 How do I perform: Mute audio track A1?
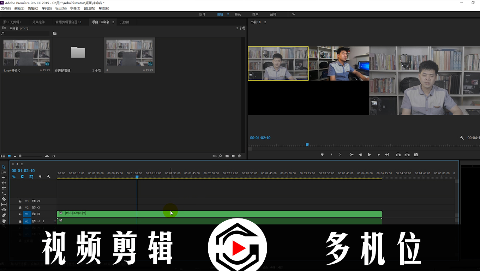[x=38, y=221]
